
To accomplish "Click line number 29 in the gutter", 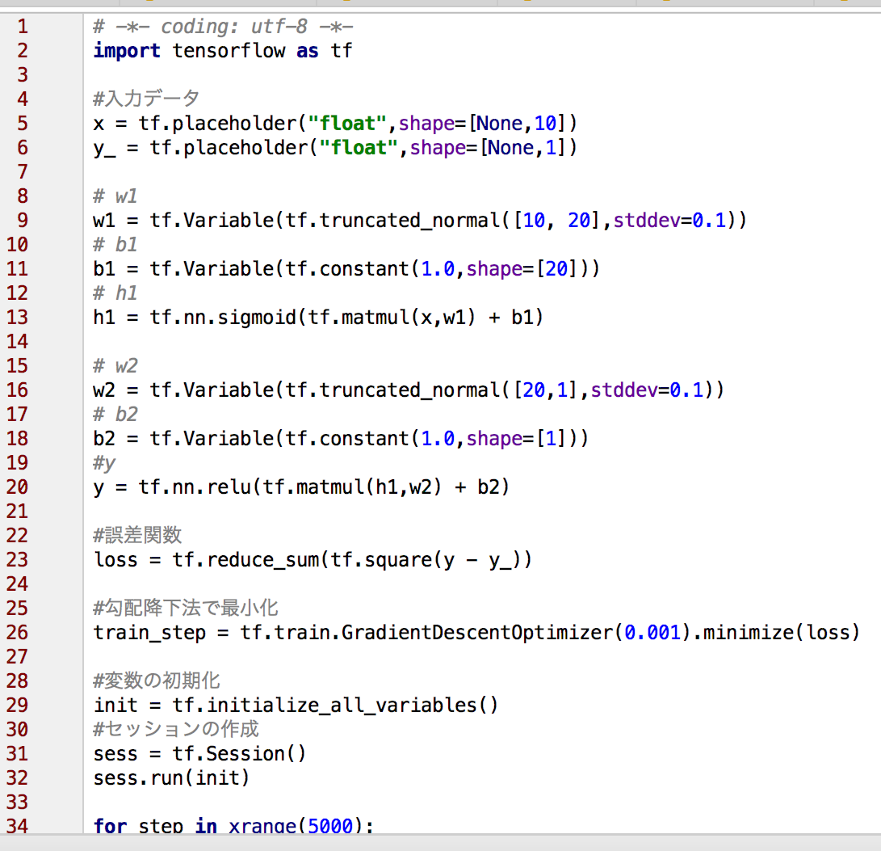I will click(x=17, y=705).
